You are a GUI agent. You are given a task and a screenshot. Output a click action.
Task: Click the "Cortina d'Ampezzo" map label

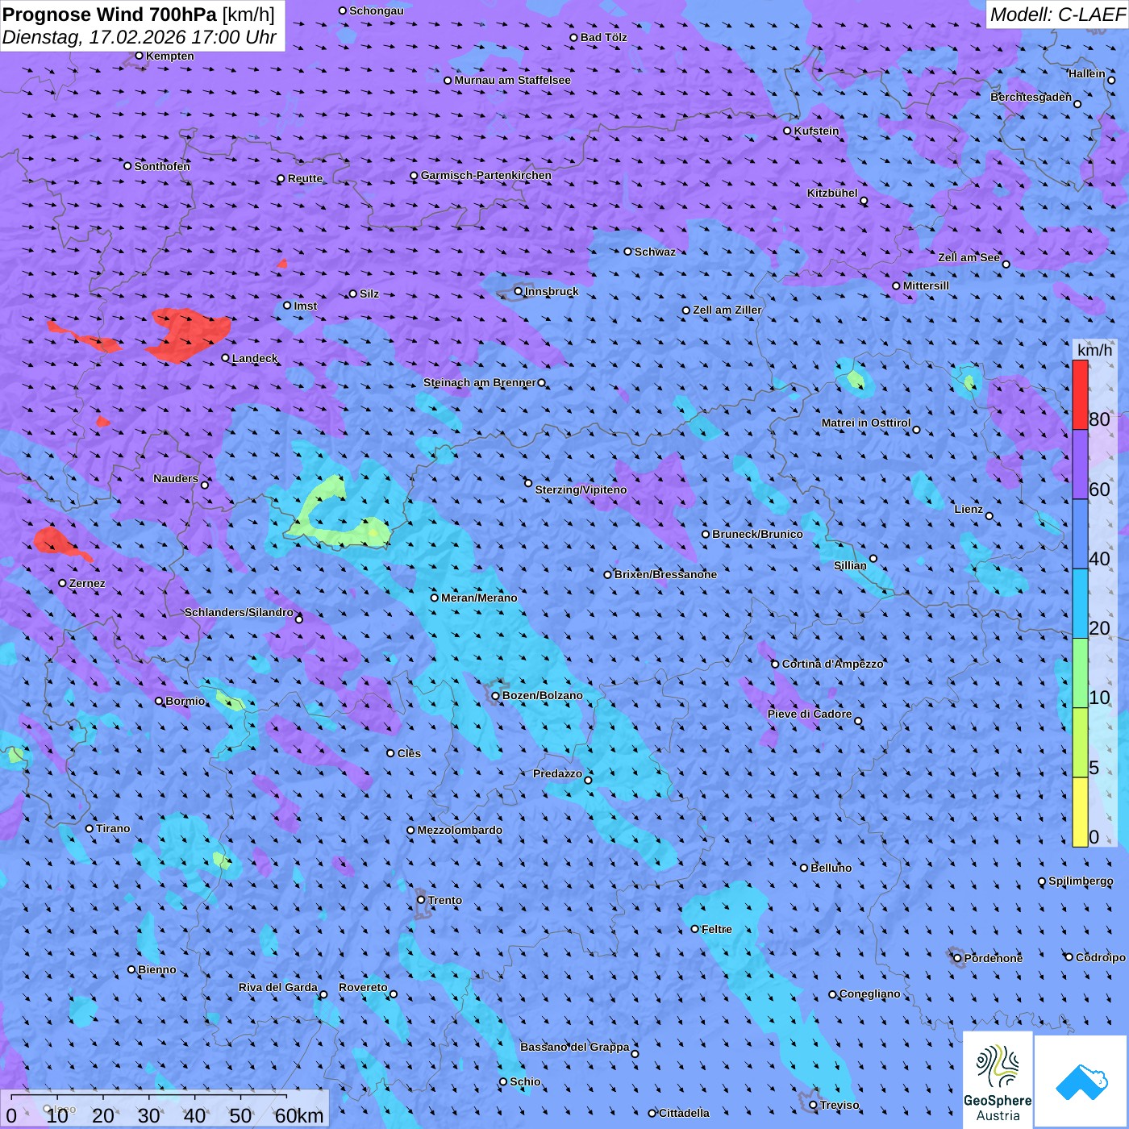[833, 664]
